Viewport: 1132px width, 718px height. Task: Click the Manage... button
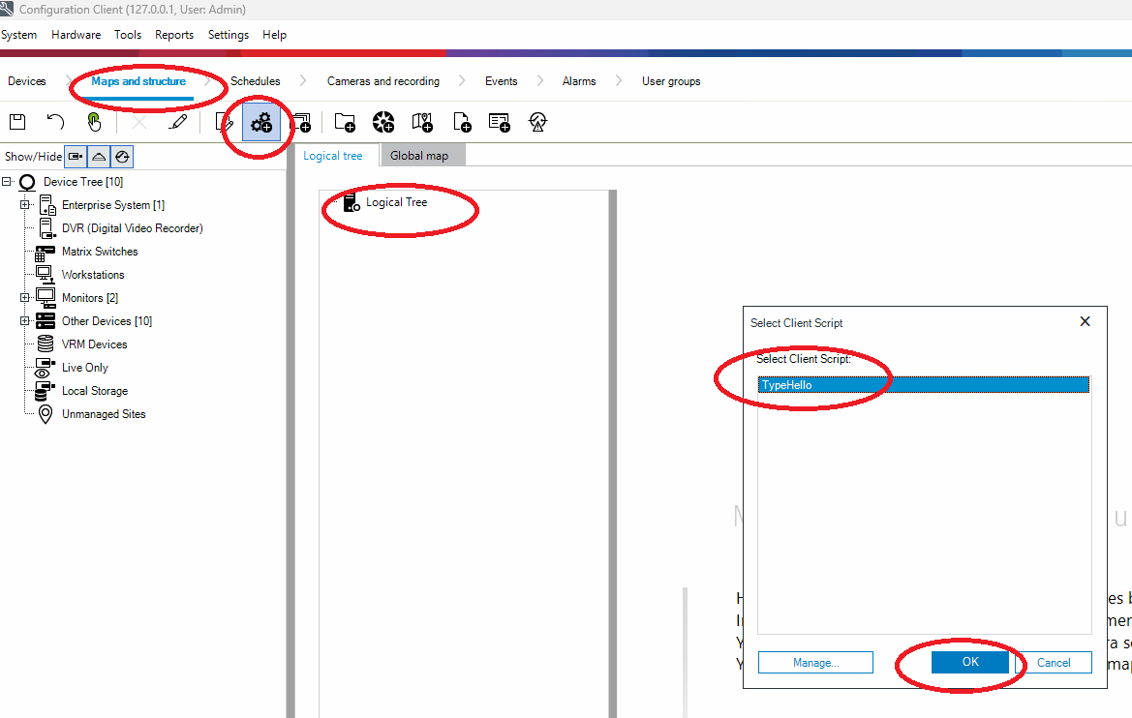pyautogui.click(x=815, y=663)
